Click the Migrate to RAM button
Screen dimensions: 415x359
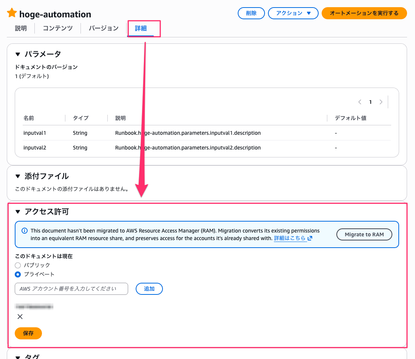click(364, 234)
